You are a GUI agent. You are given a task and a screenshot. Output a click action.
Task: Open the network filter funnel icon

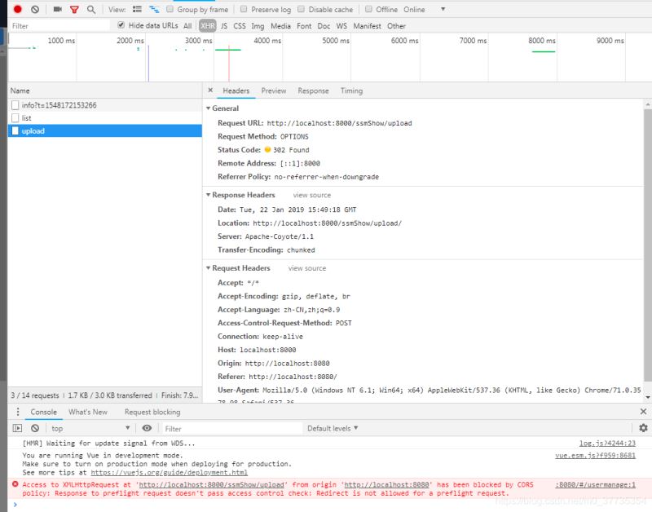pos(74,8)
